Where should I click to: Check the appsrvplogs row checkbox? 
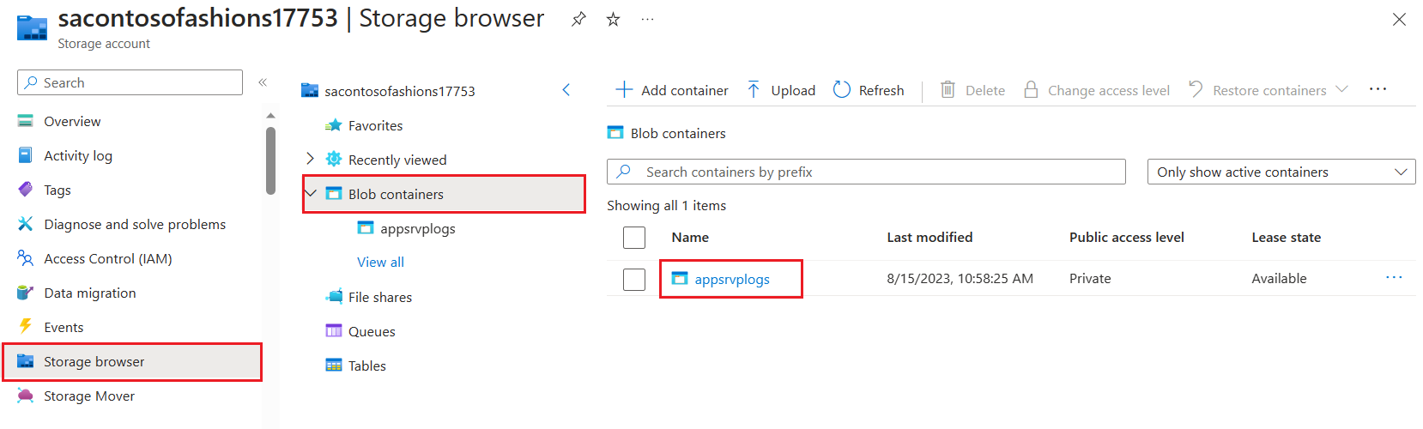click(634, 279)
